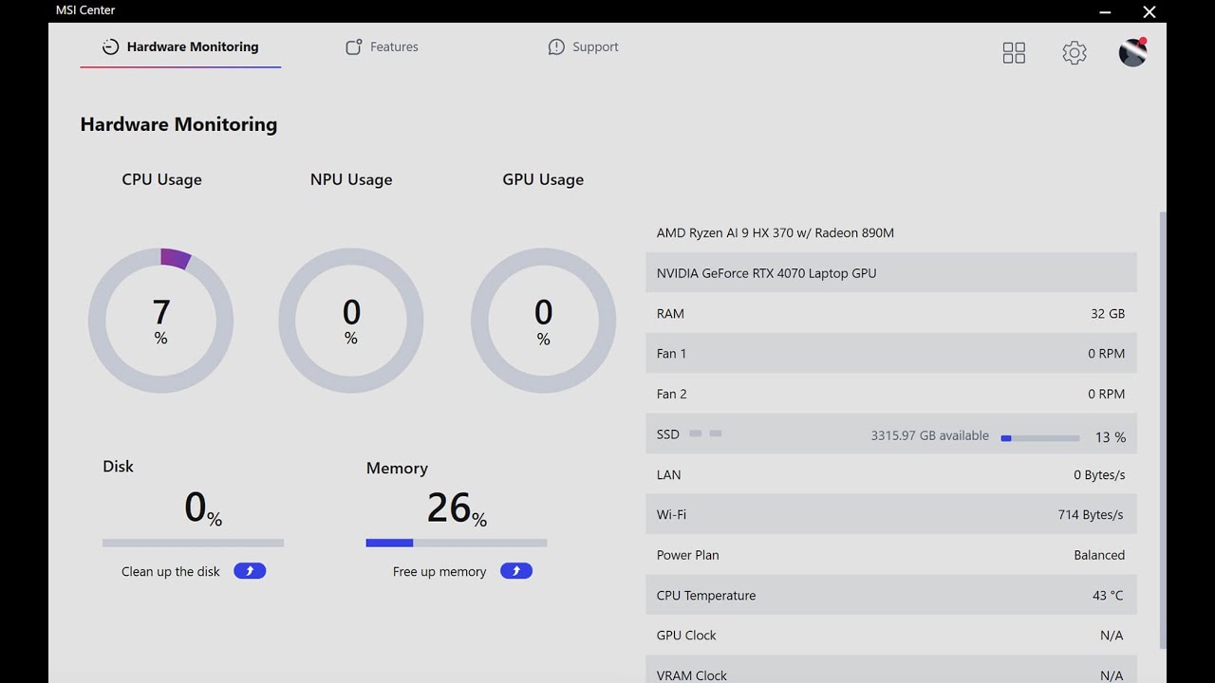Click the 13 % SSD usage value

1111,437
